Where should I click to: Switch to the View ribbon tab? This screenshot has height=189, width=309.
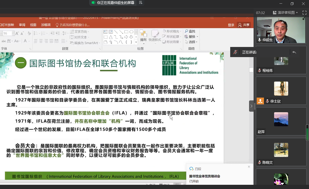click(x=33, y=25)
